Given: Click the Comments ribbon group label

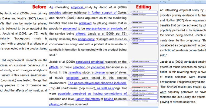Looking at the screenshot, I should (x=198, y=2).
